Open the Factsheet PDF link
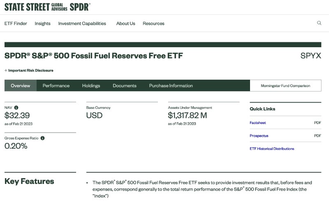 click(x=258, y=123)
